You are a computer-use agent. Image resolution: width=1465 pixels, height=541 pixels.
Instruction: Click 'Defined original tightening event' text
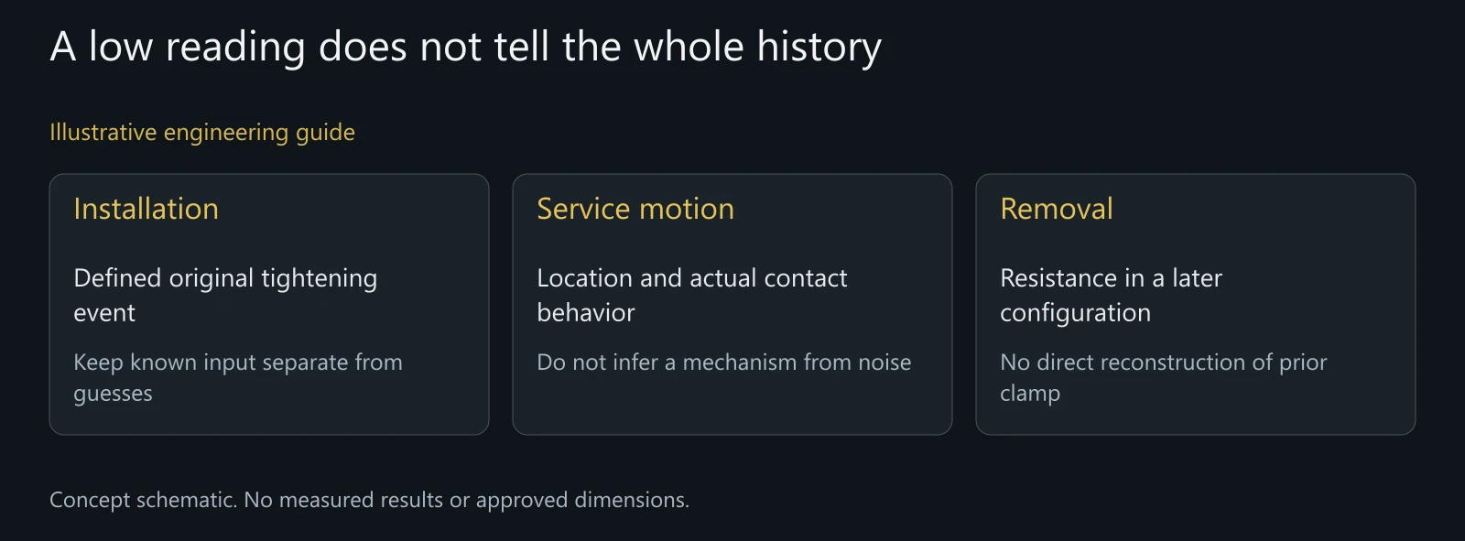(x=225, y=295)
